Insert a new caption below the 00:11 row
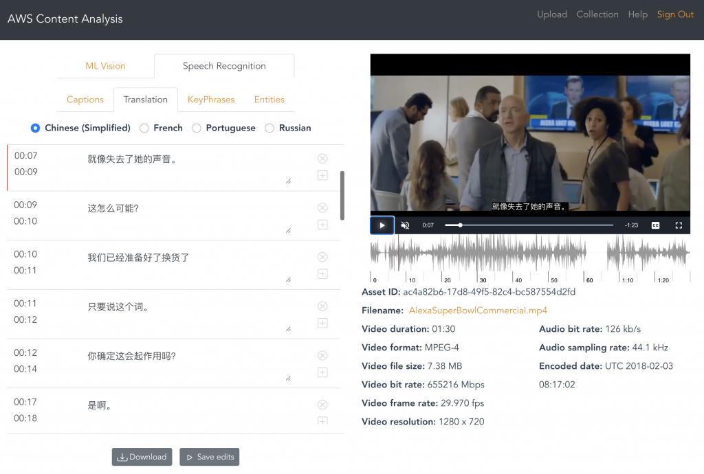Image resolution: width=704 pixels, height=474 pixels. 322,323
